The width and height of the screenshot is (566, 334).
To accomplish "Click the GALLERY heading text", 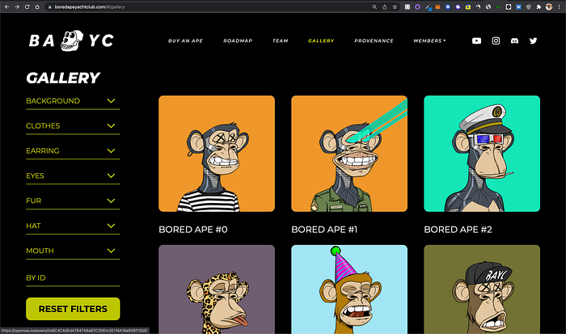I will [x=63, y=78].
